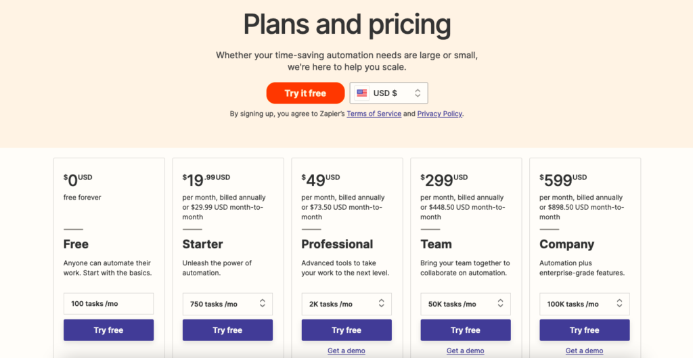
Task: Click the Free plan 100 tasks/mo field
Action: click(108, 304)
